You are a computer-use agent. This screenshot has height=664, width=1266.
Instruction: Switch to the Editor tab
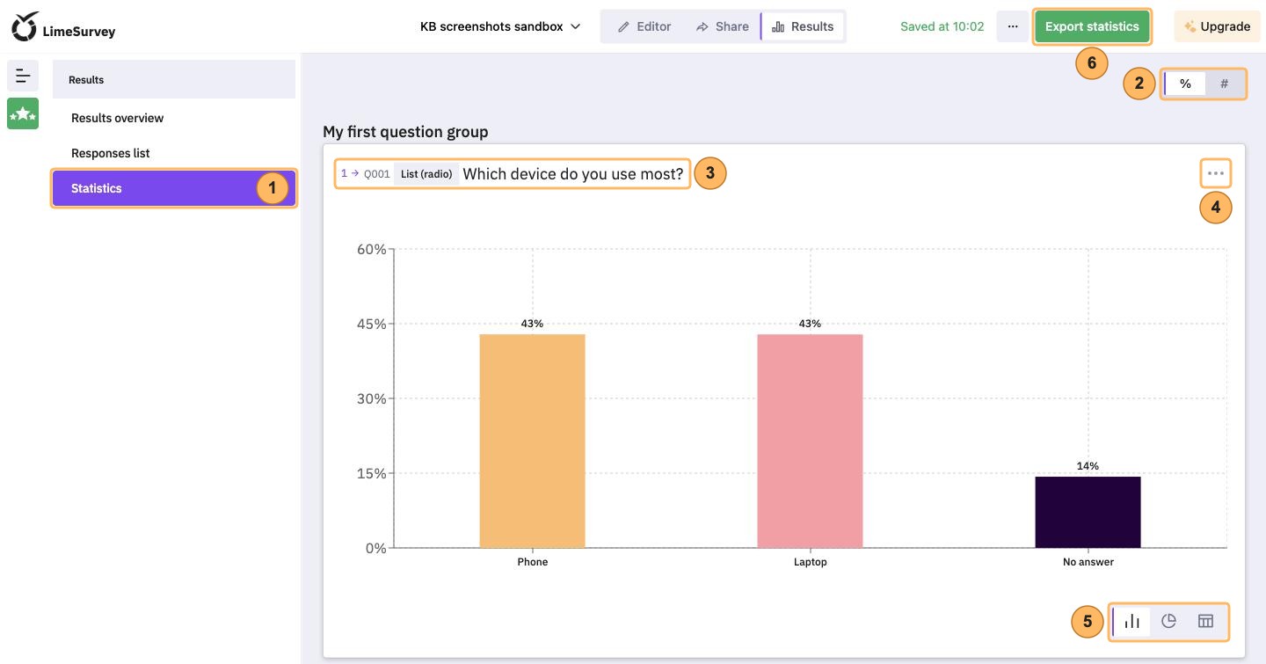point(644,26)
